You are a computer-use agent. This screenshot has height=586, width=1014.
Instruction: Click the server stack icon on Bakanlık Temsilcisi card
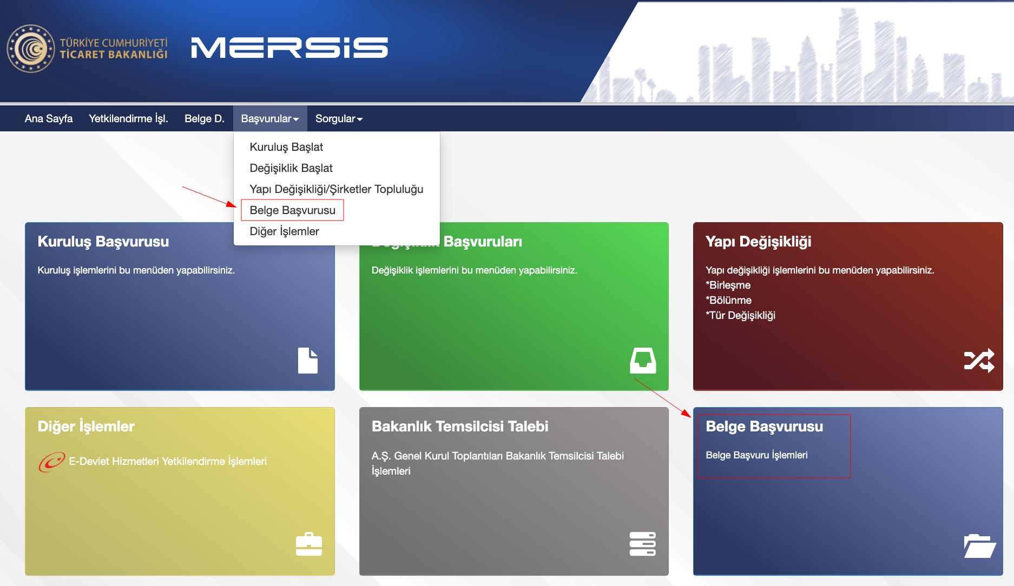(643, 544)
